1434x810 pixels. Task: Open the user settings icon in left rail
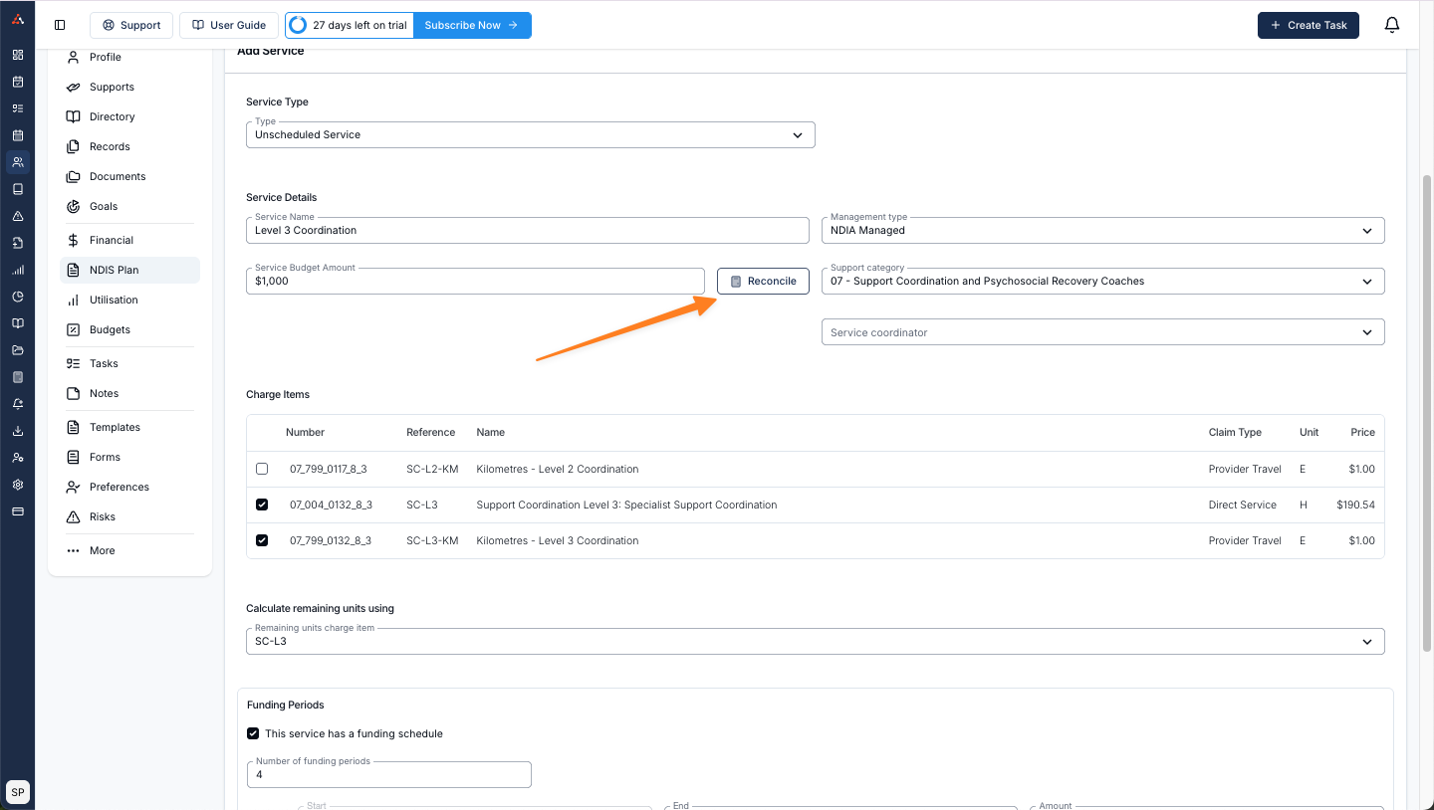(x=17, y=458)
